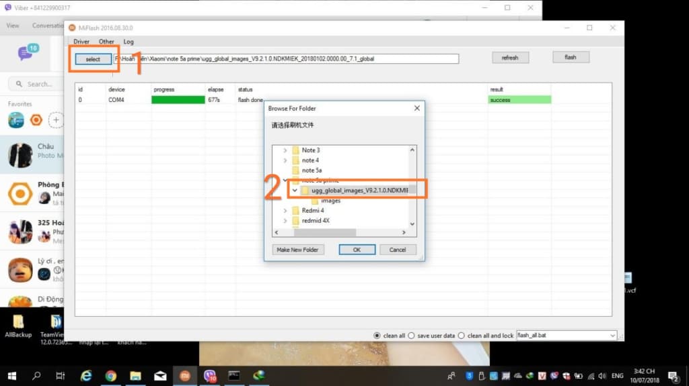Click the Viber taskbar icon
This screenshot has width=689, height=386.
(x=210, y=376)
